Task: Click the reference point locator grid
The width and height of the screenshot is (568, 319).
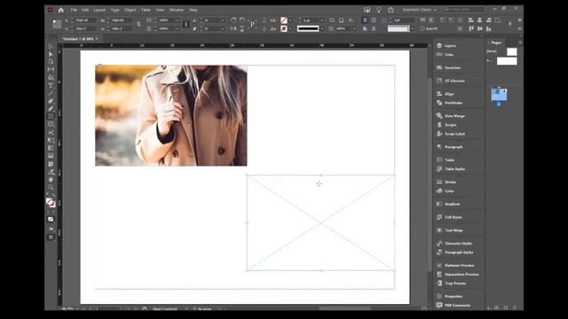Action: pyautogui.click(x=57, y=24)
